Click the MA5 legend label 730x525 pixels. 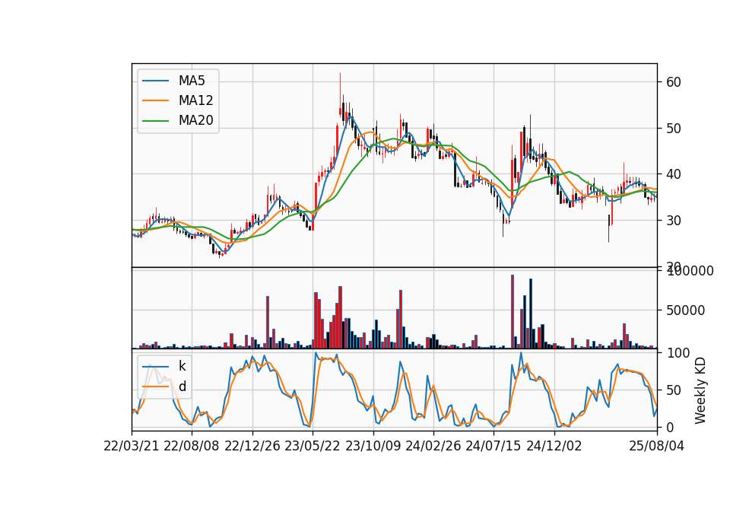click(x=192, y=81)
